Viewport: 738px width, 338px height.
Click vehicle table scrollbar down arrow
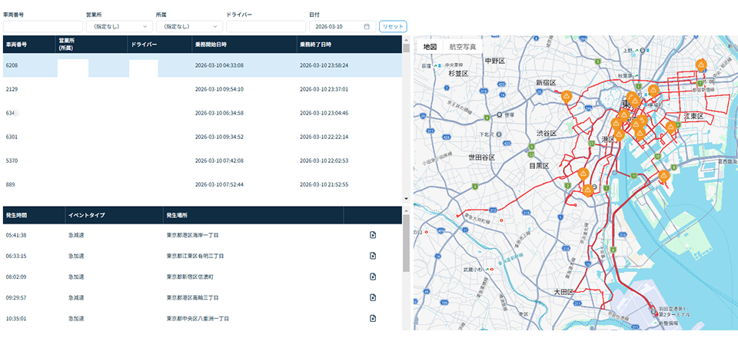(x=406, y=199)
